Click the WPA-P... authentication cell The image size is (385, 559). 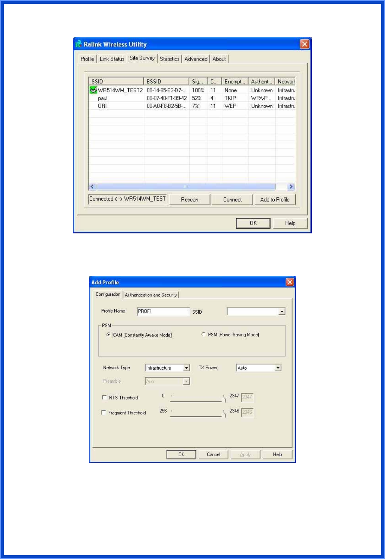click(x=261, y=98)
